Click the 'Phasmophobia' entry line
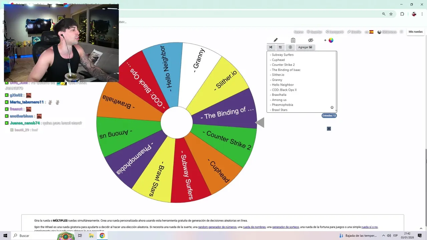 pos(282,105)
